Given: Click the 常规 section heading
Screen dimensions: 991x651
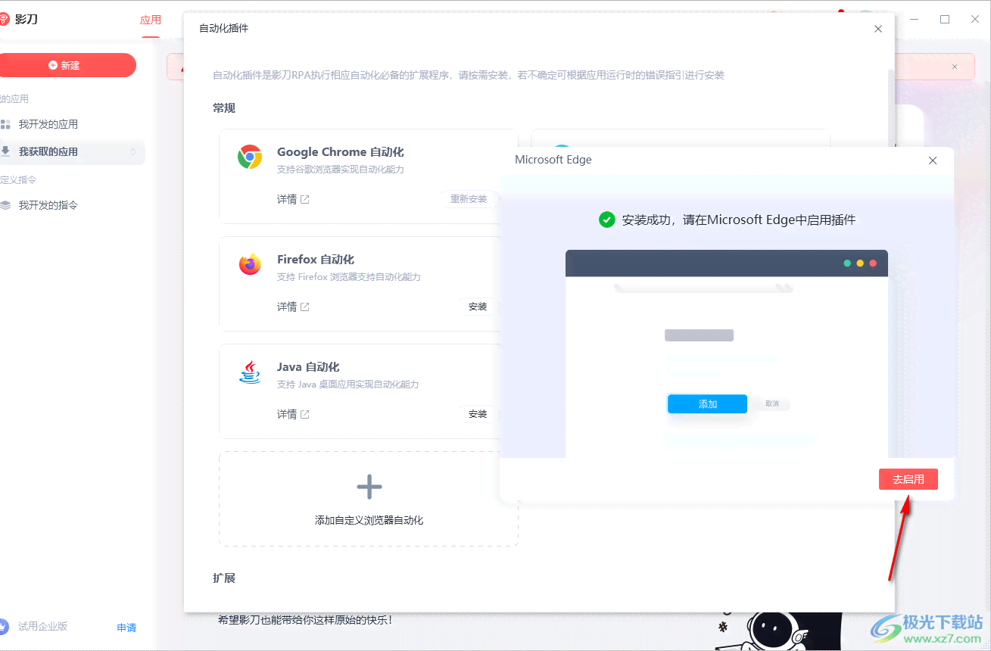Looking at the screenshot, I should [x=224, y=108].
